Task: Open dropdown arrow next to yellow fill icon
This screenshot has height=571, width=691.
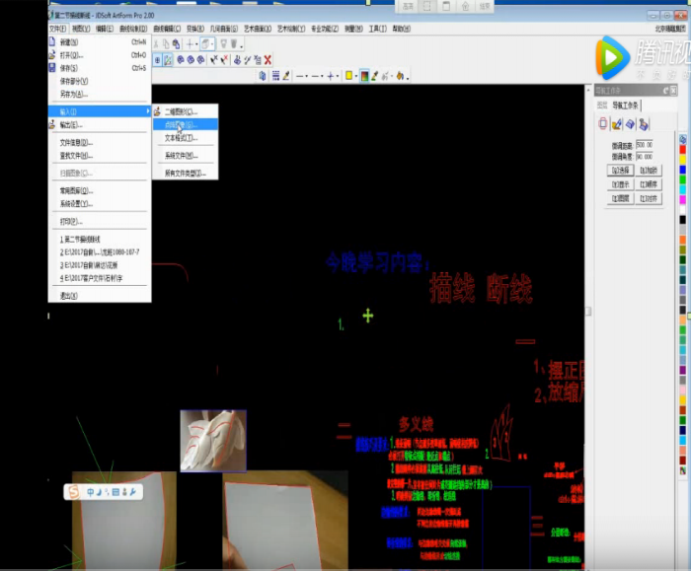Action: click(356, 76)
